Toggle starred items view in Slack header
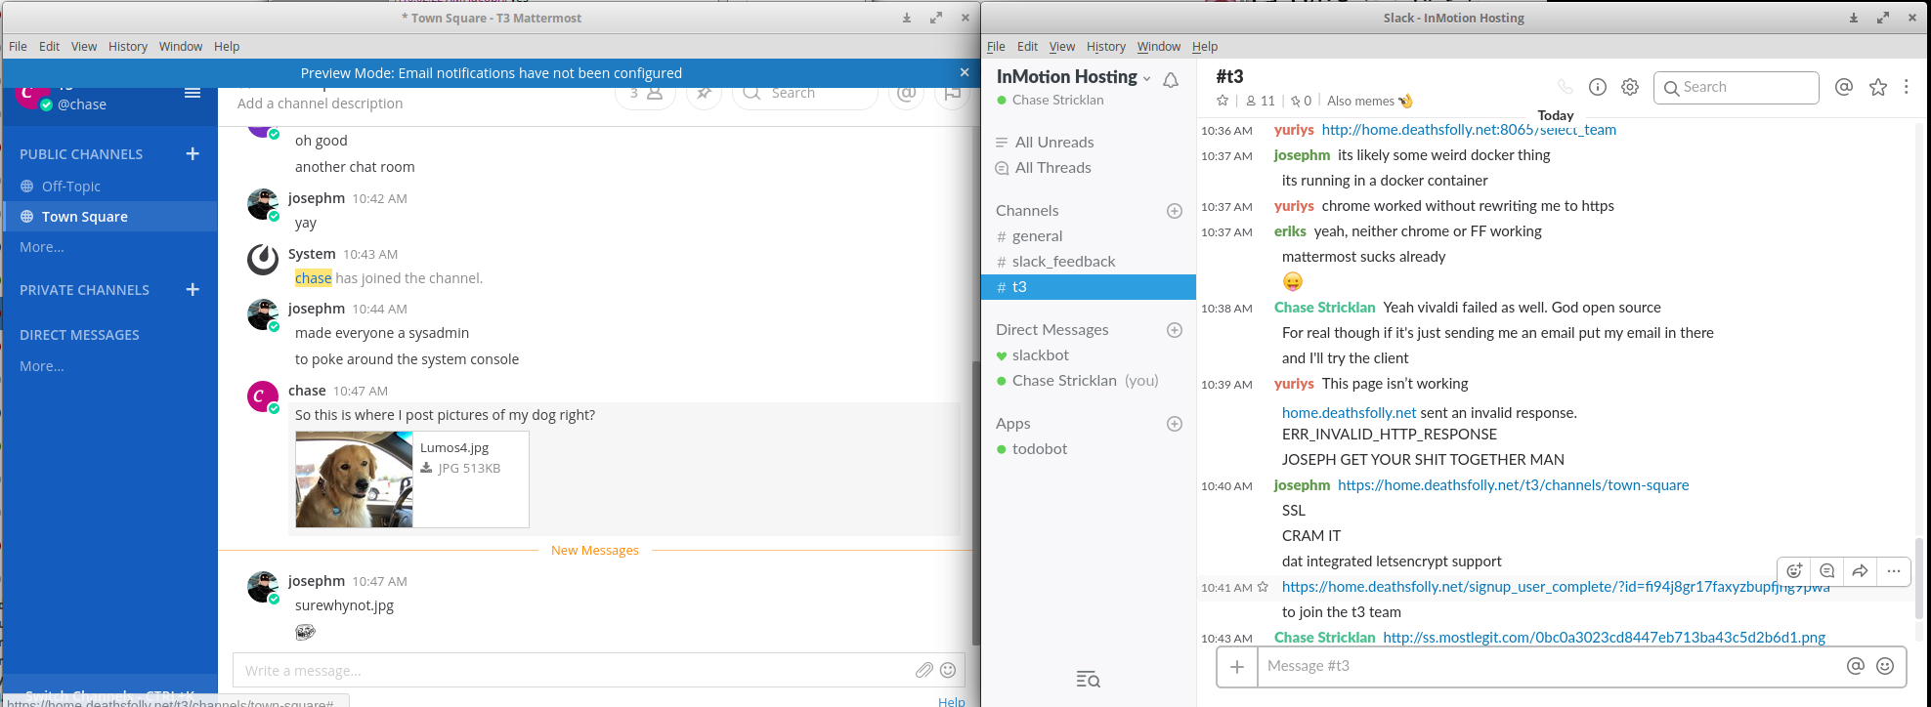 tap(1877, 87)
